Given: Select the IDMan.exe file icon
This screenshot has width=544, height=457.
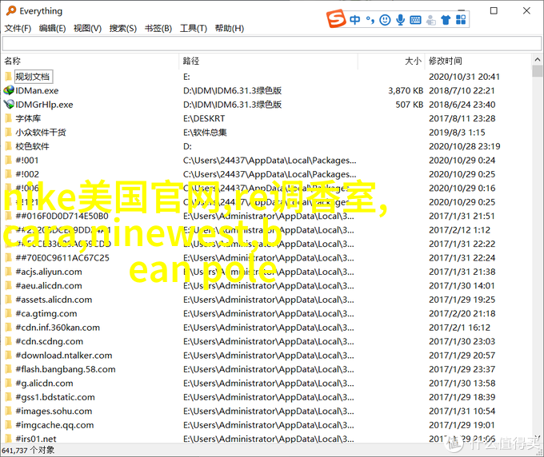Looking at the screenshot, I should [x=8, y=91].
